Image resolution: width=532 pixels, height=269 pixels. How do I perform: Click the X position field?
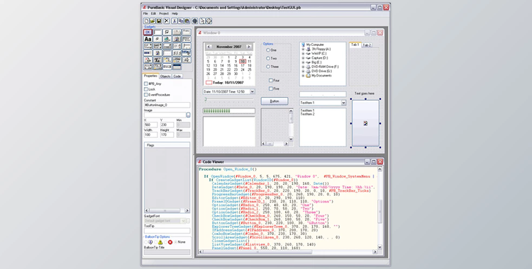point(150,125)
